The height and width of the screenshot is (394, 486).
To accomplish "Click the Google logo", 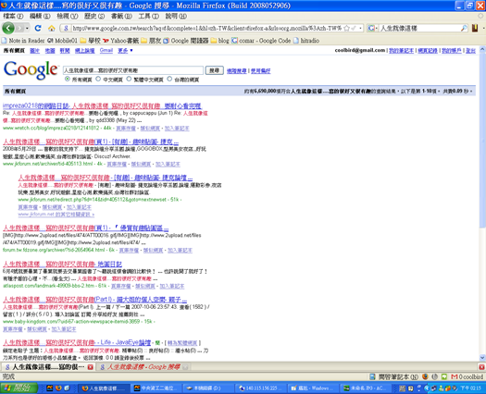I will coord(31,70).
